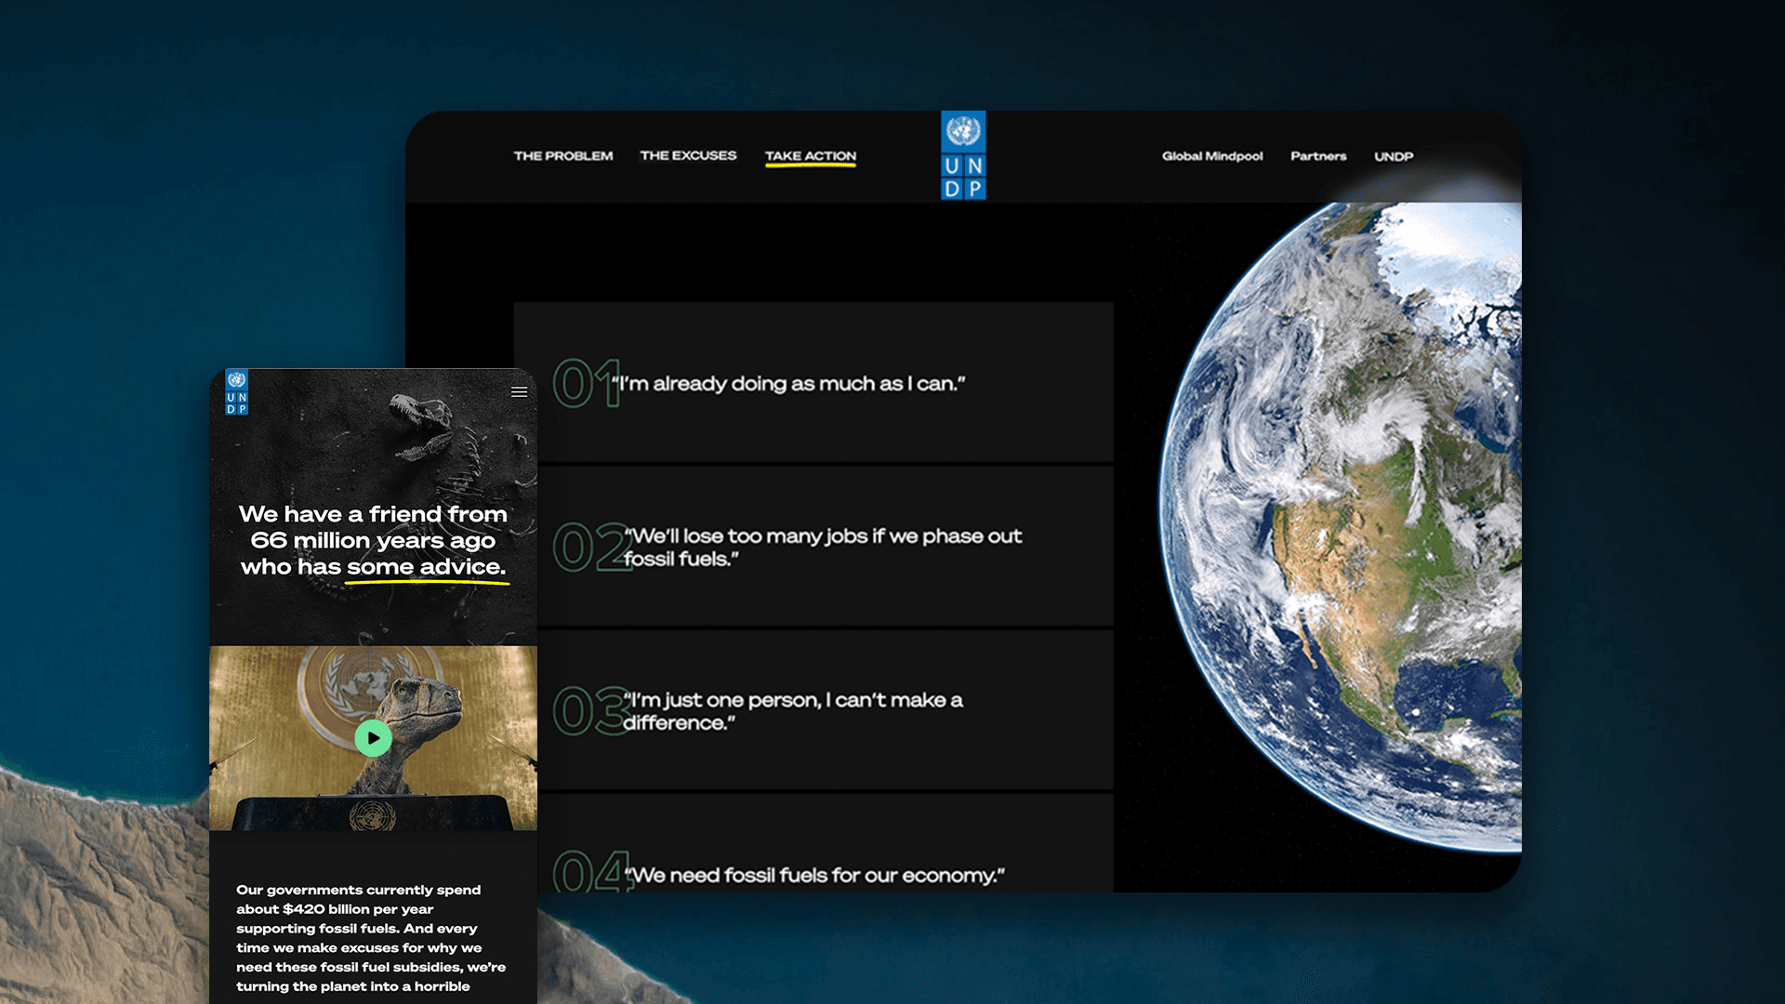Expand excuse 04 about fossil fuels for economy
The height and width of the screenshot is (1004, 1785).
(x=814, y=875)
